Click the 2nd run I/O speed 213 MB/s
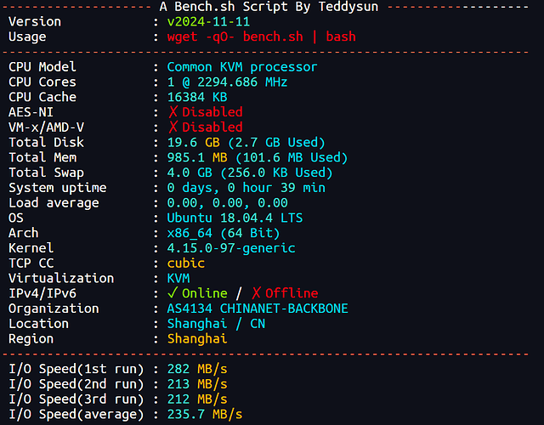 [197, 384]
